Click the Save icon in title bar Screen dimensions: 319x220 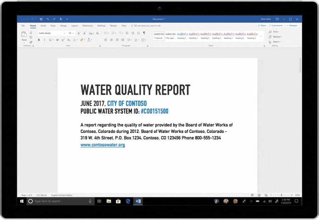[41, 19]
